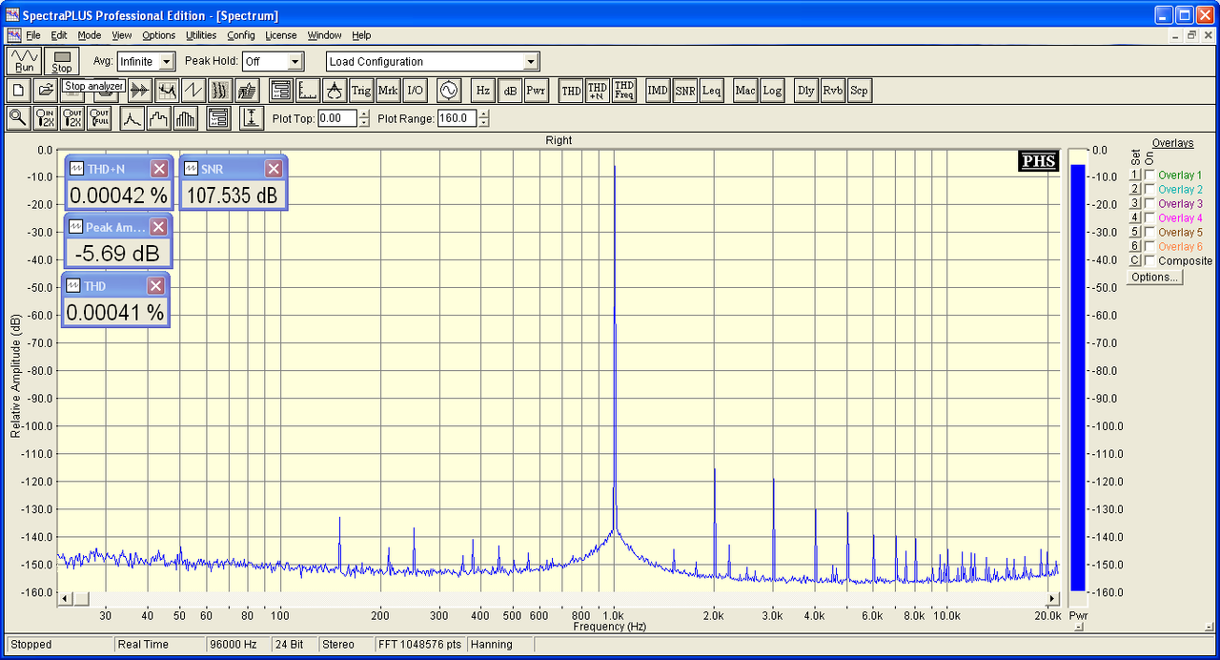The width and height of the screenshot is (1220, 660).
Task: Expand the Load Configuration dropdown
Action: 531,61
